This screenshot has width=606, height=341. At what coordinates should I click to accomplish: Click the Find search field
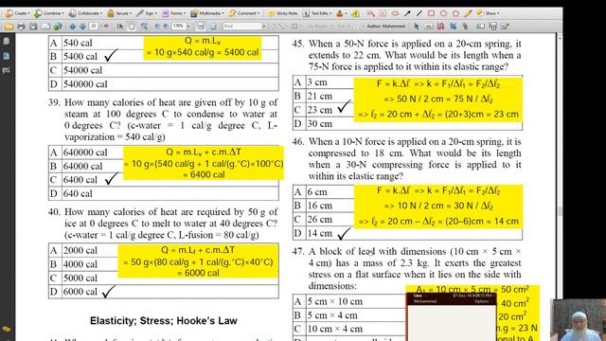(x=242, y=27)
